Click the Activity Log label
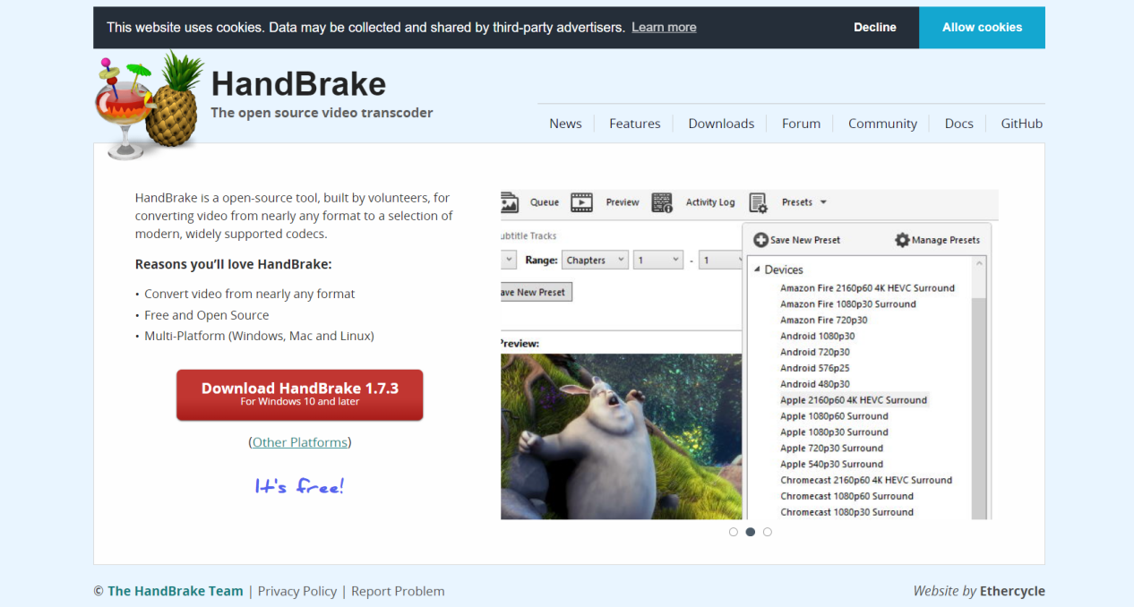This screenshot has width=1134, height=607. [x=710, y=202]
